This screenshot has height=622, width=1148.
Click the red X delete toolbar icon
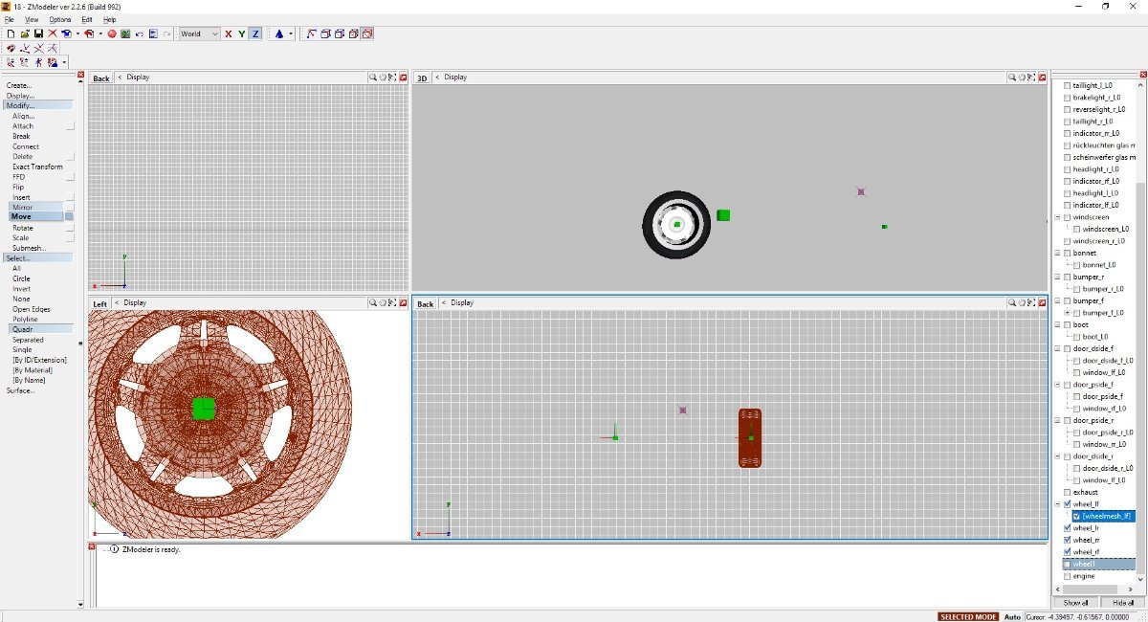[53, 33]
